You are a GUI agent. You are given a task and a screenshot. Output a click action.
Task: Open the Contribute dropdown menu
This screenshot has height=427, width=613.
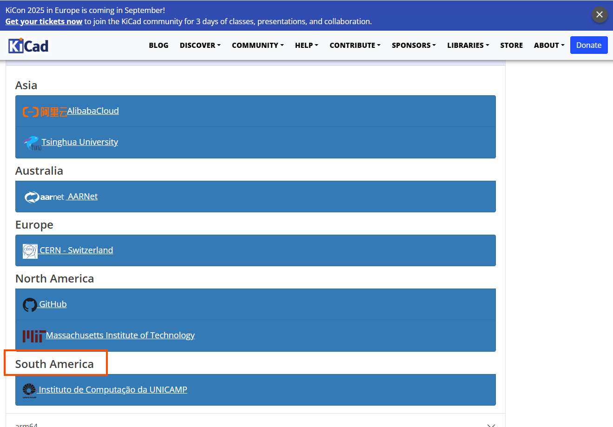355,45
